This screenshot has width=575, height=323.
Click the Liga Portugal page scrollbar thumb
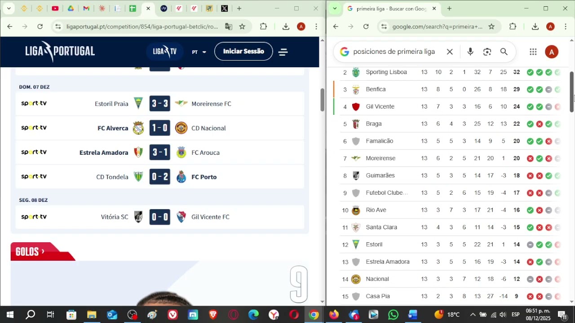[322, 100]
